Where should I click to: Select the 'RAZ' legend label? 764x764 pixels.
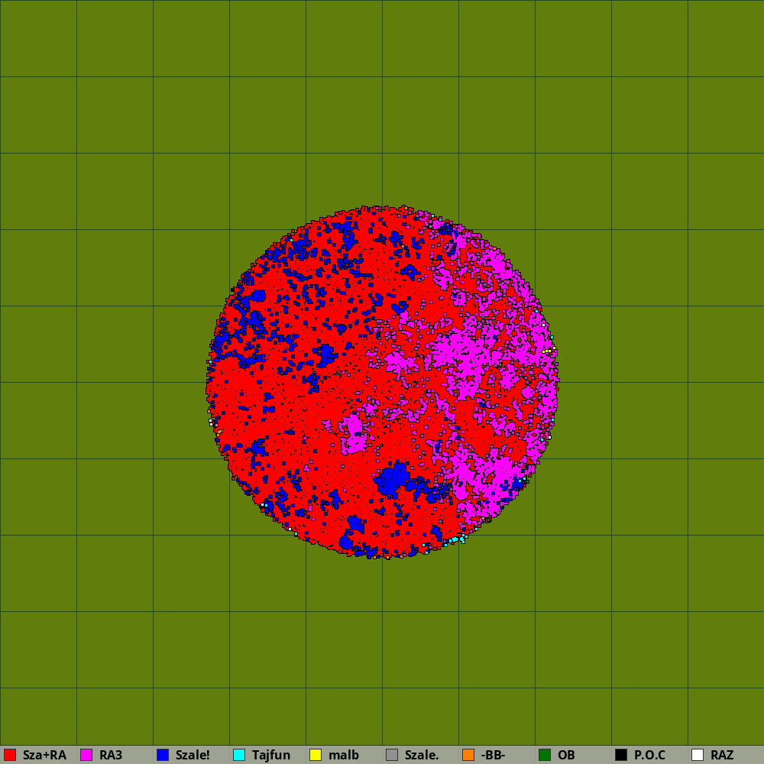tap(722, 755)
